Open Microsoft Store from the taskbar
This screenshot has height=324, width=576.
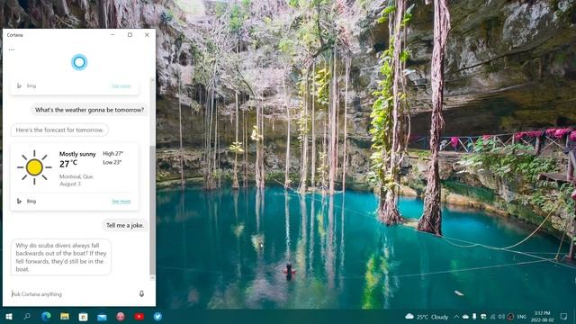point(83,316)
